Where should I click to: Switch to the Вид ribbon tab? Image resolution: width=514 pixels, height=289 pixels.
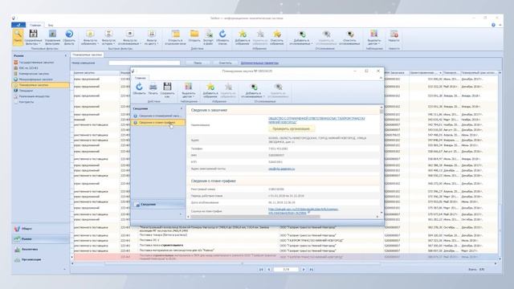51,25
